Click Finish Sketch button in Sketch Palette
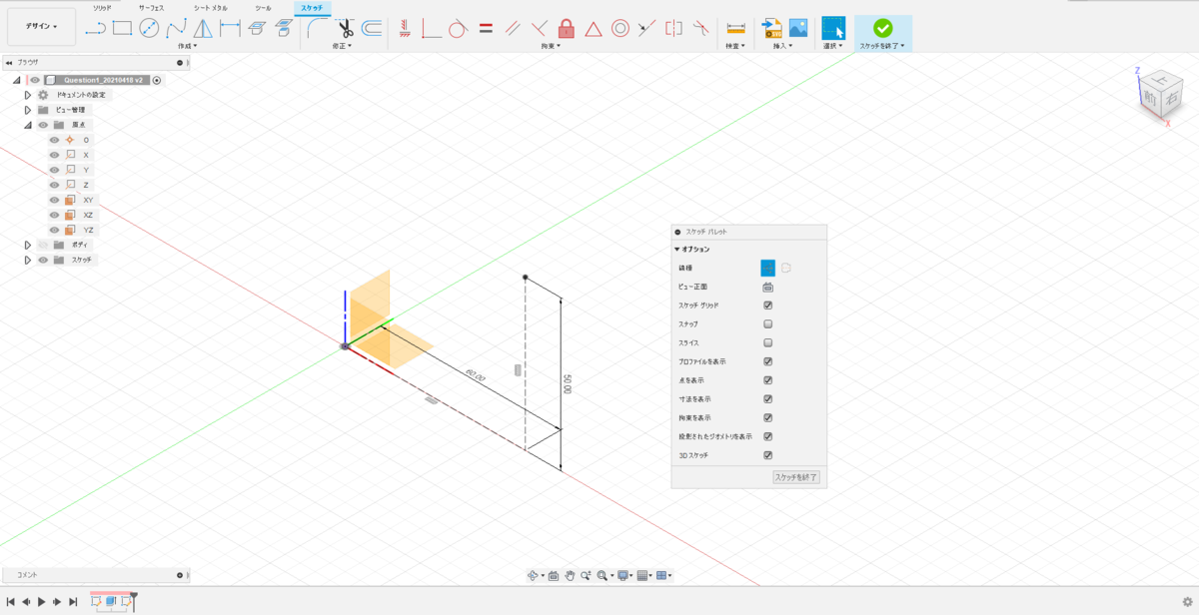Viewport: 1199px width, 615px height. [796, 477]
